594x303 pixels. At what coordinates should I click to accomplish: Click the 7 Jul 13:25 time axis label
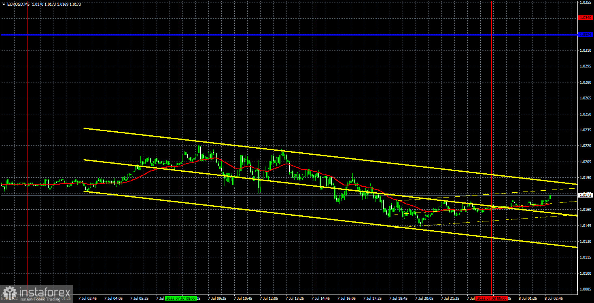tap(295, 298)
